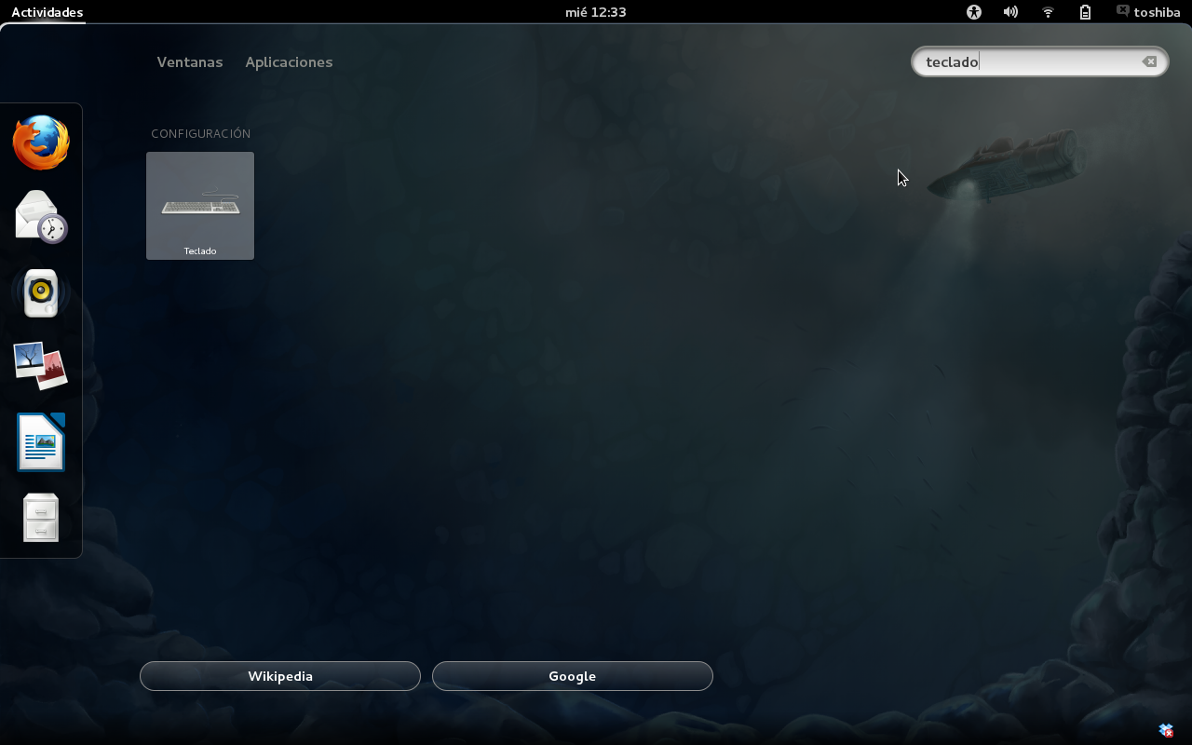Screen dimensions: 1192x745
Task: Click inside the search input field
Action: [1024, 61]
